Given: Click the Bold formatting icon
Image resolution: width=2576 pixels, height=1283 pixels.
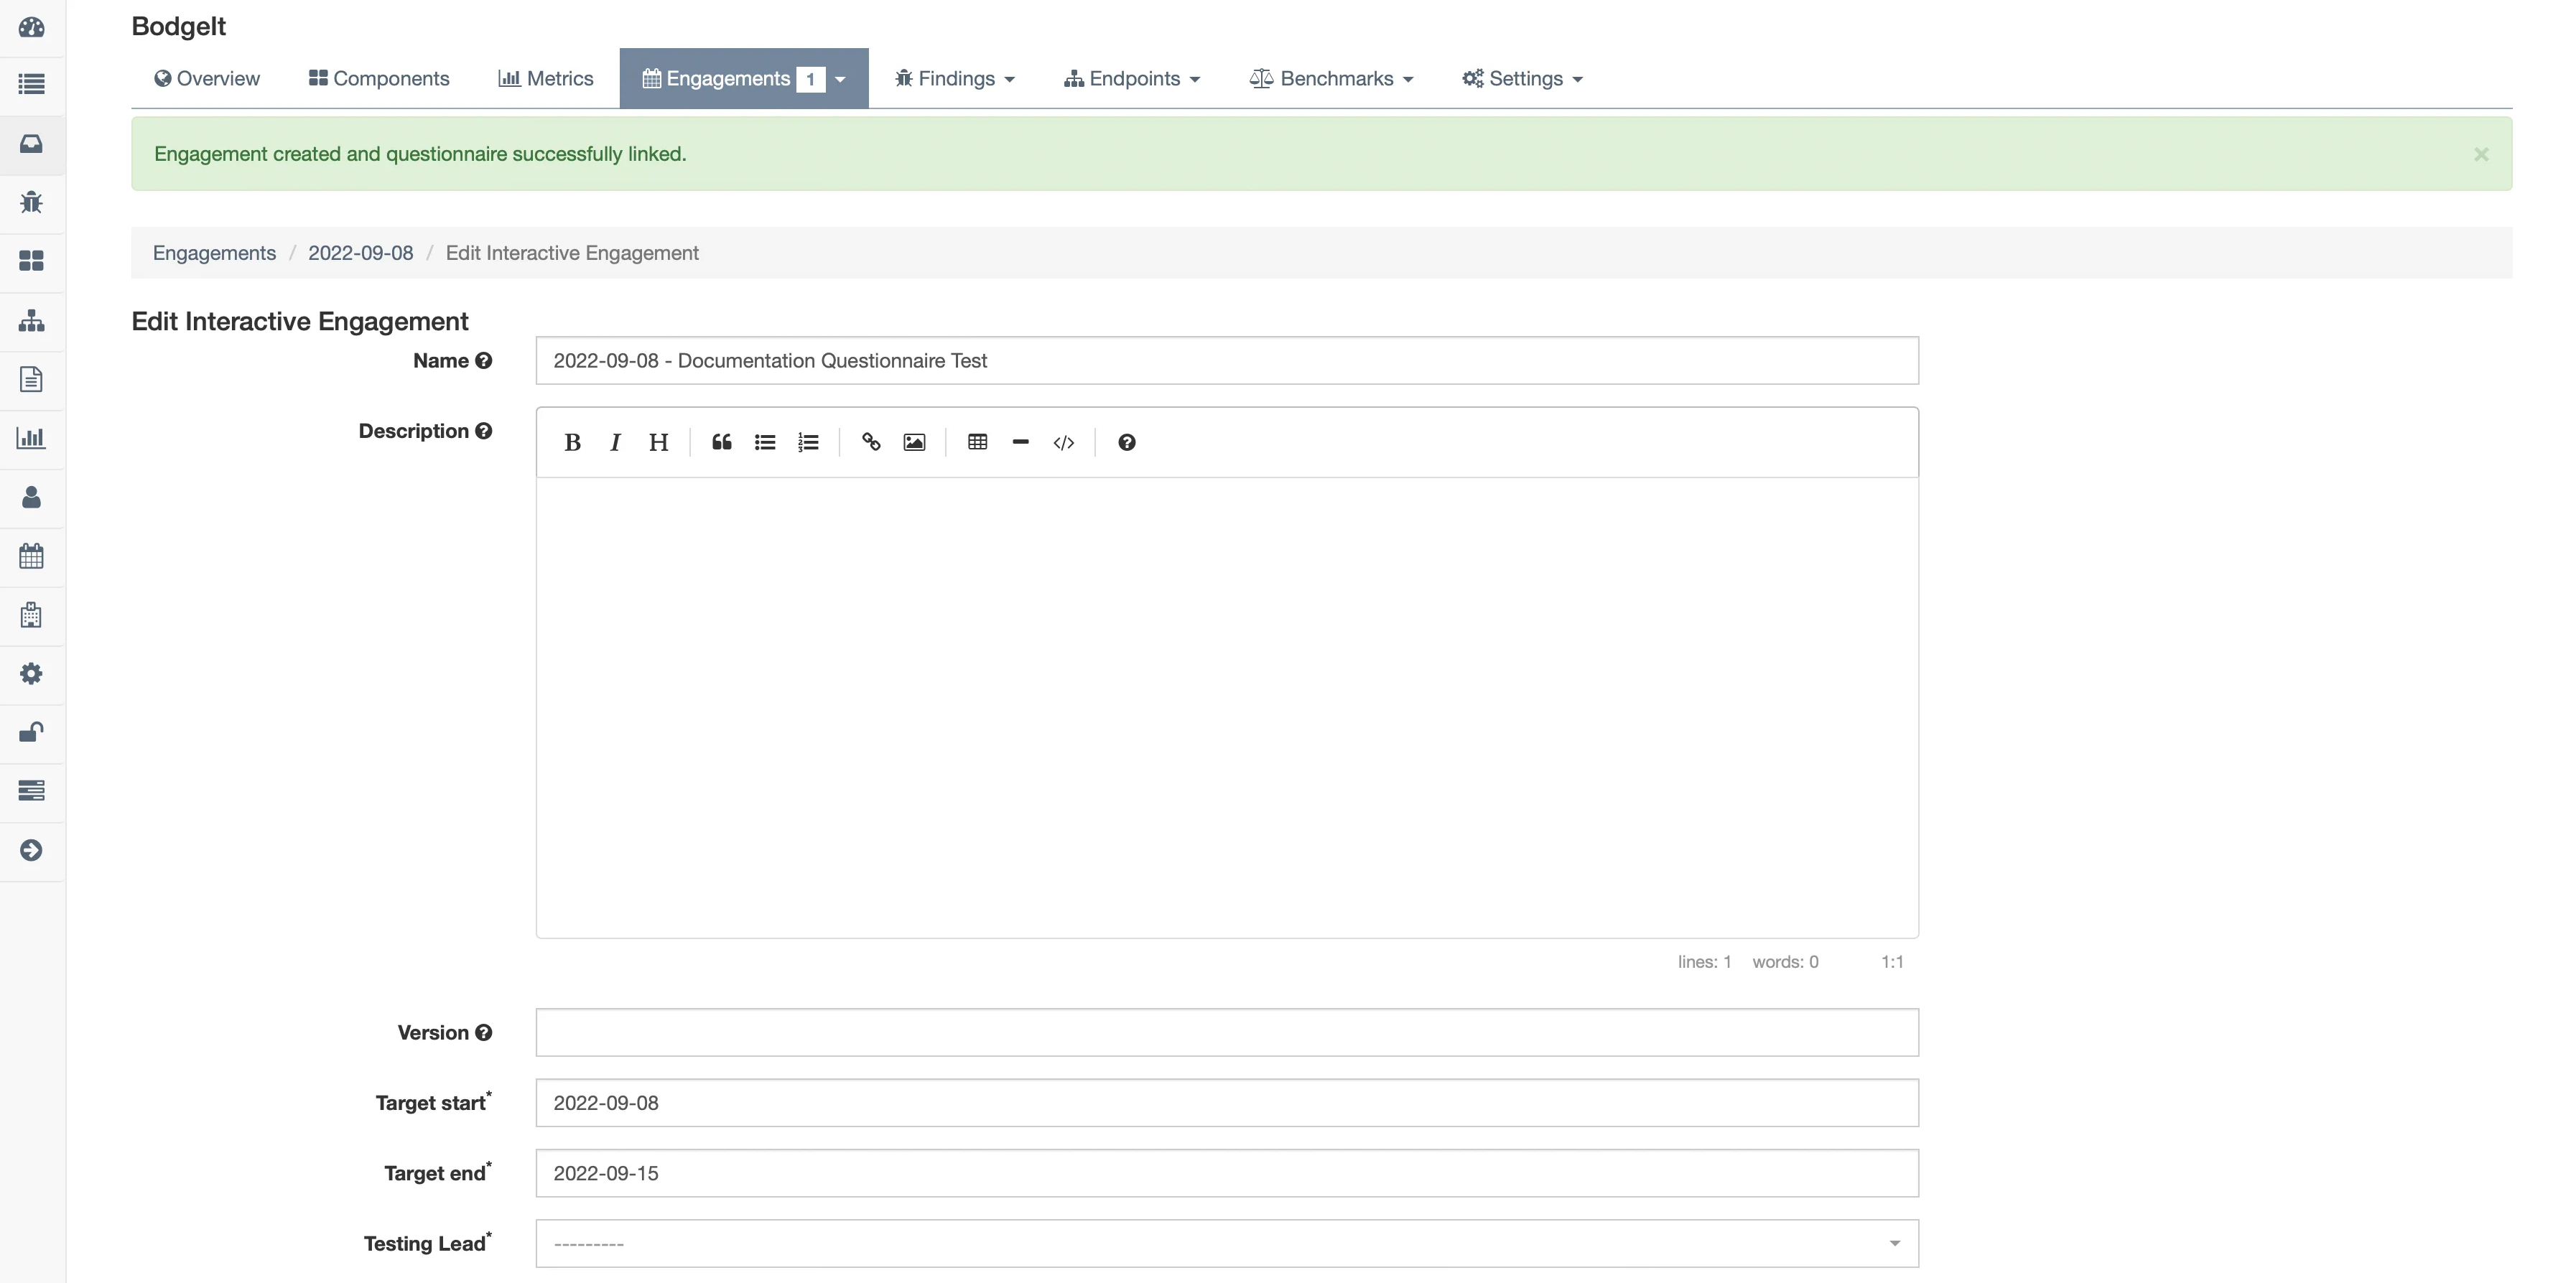Looking at the screenshot, I should click(572, 442).
